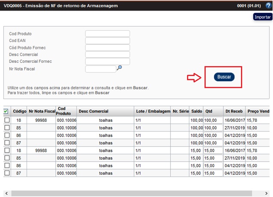The image size is (273, 197).
Task: Open Nr Nota Fiscal search magnifier
Action: click(120, 68)
